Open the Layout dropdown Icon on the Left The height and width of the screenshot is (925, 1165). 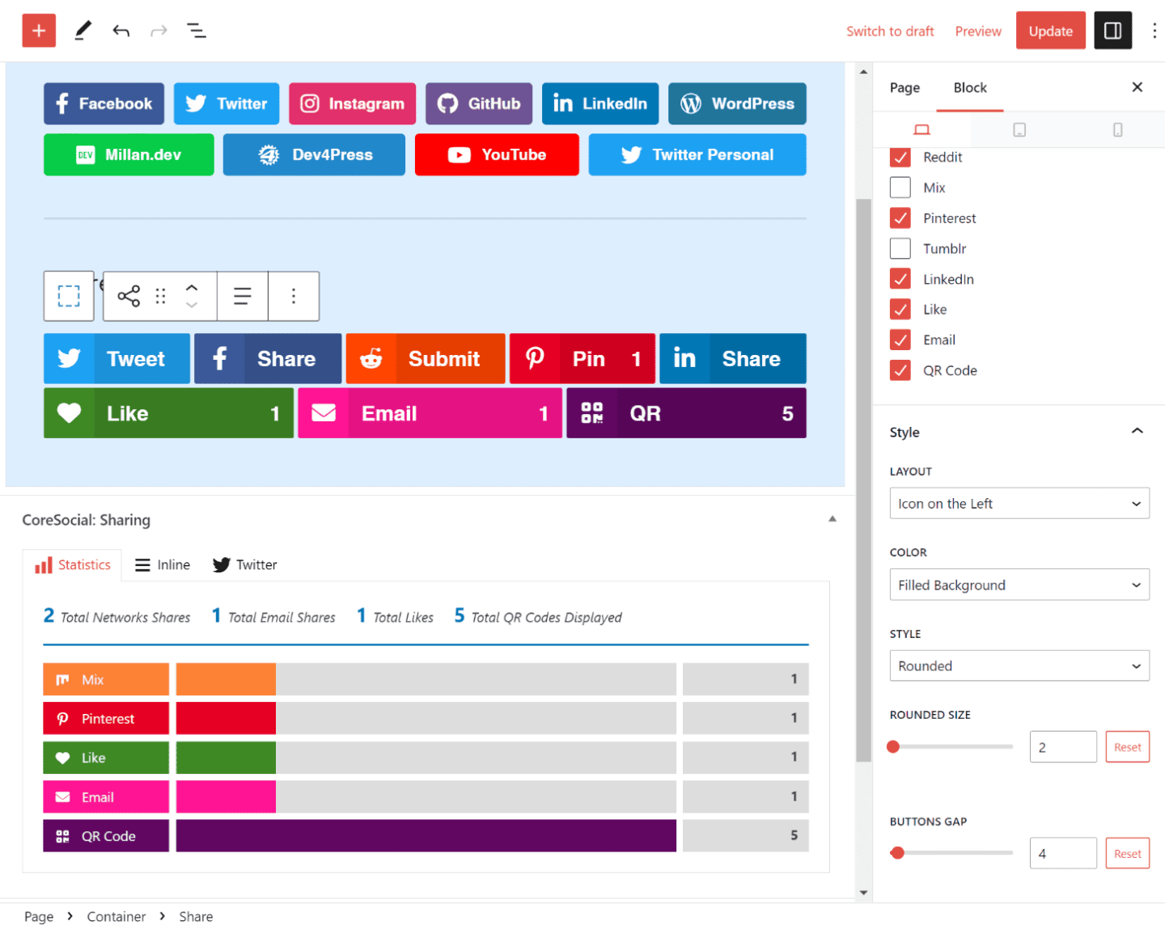pyautogui.click(x=1019, y=503)
